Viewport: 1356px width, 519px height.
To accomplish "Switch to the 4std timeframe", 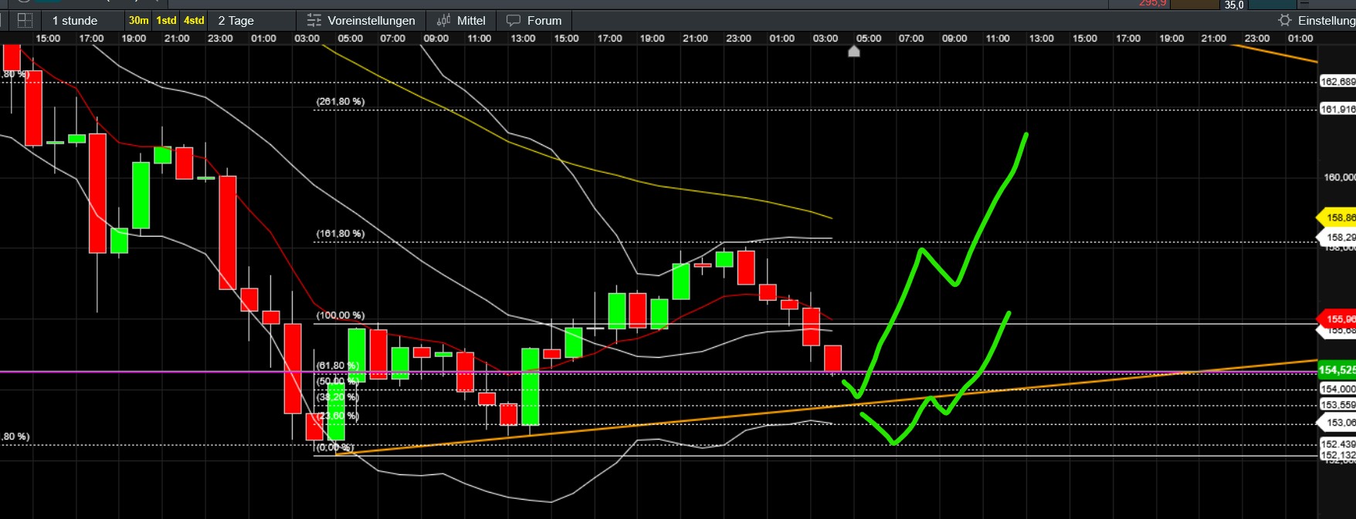I will (x=194, y=21).
